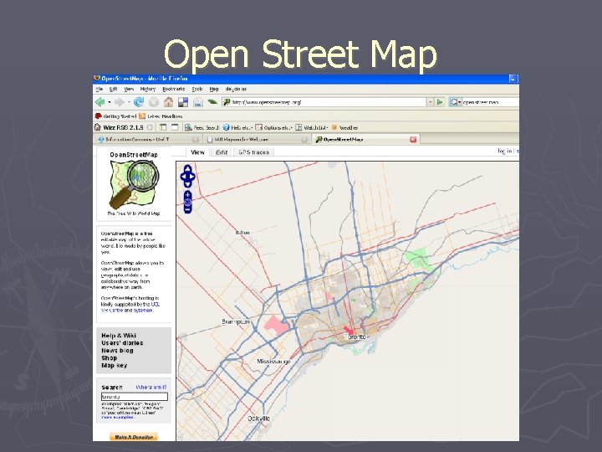Click the TAG toolbar icon
This screenshot has width=602, height=452.
tap(198, 102)
